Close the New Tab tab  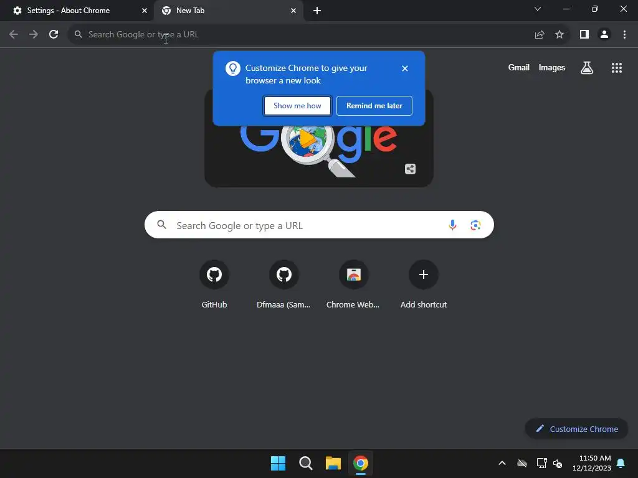(x=293, y=11)
